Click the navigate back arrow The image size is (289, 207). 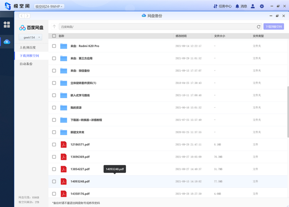point(22,16)
